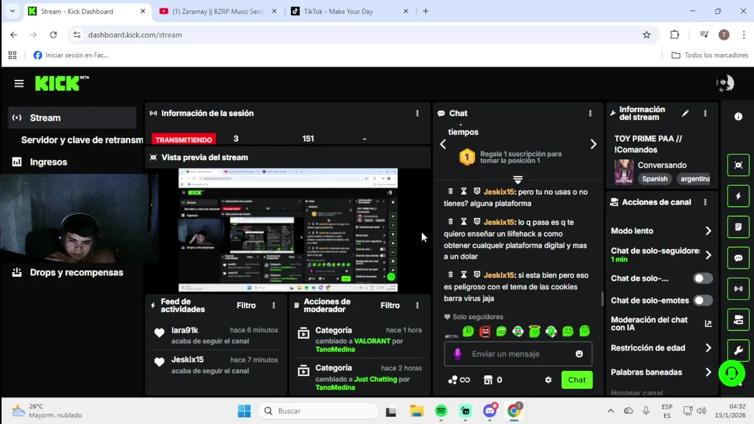
Task: Open the Stream section in sidebar
Action: point(72,118)
